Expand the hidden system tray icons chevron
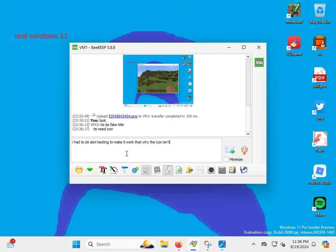 (x=254, y=244)
